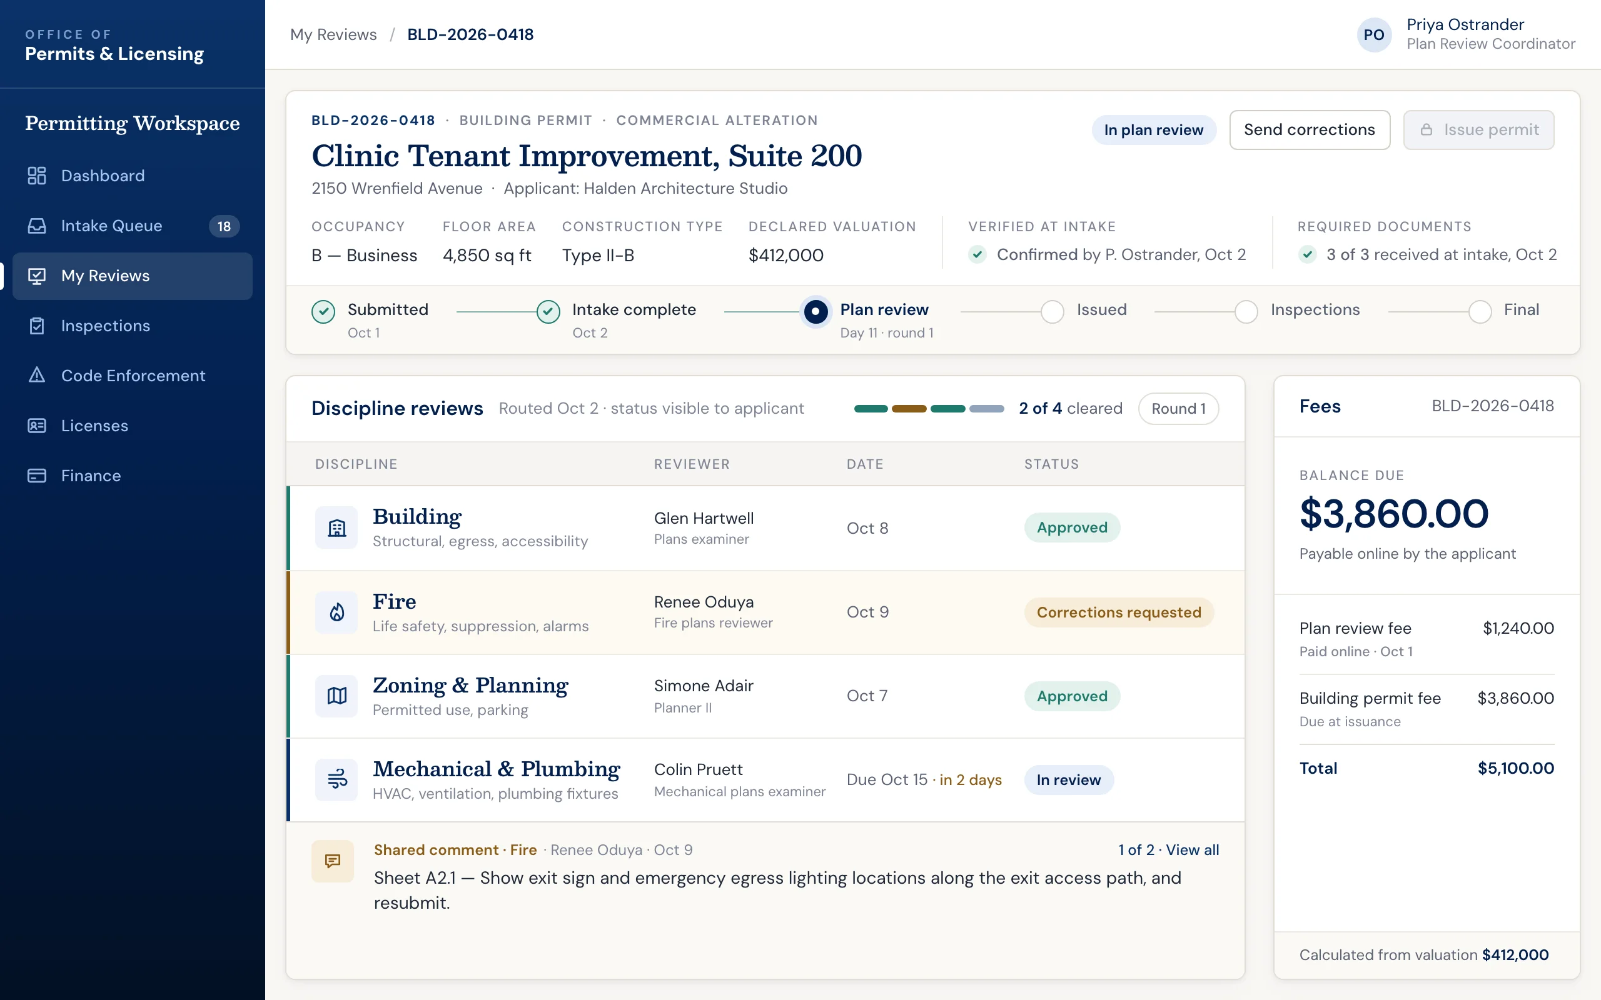Click reviewer name Simone Adair

[x=703, y=686]
